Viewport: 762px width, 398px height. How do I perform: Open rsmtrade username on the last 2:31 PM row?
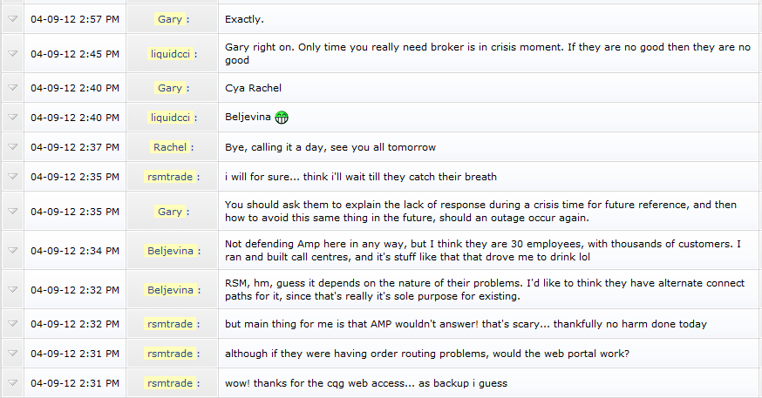click(x=170, y=383)
